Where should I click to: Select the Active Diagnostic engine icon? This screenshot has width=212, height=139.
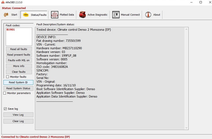pyautogui.click(x=82, y=15)
